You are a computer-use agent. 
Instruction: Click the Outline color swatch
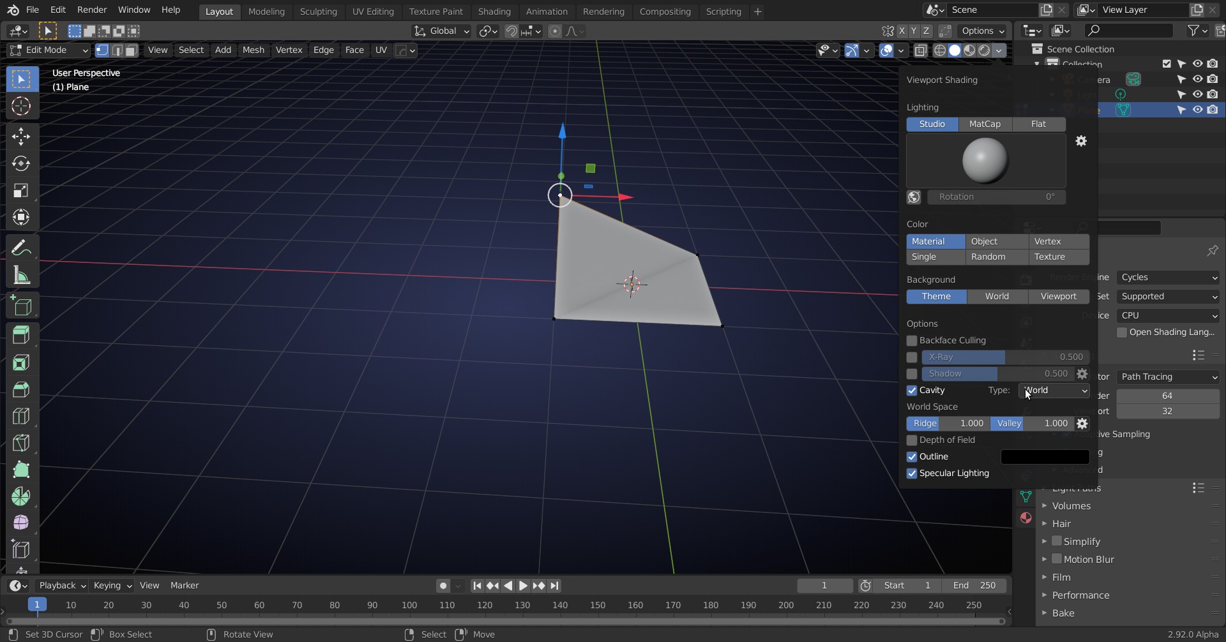(x=1045, y=457)
